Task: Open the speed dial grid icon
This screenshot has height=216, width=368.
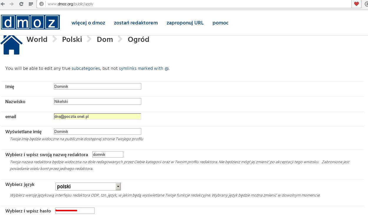Action: click(x=31, y=4)
